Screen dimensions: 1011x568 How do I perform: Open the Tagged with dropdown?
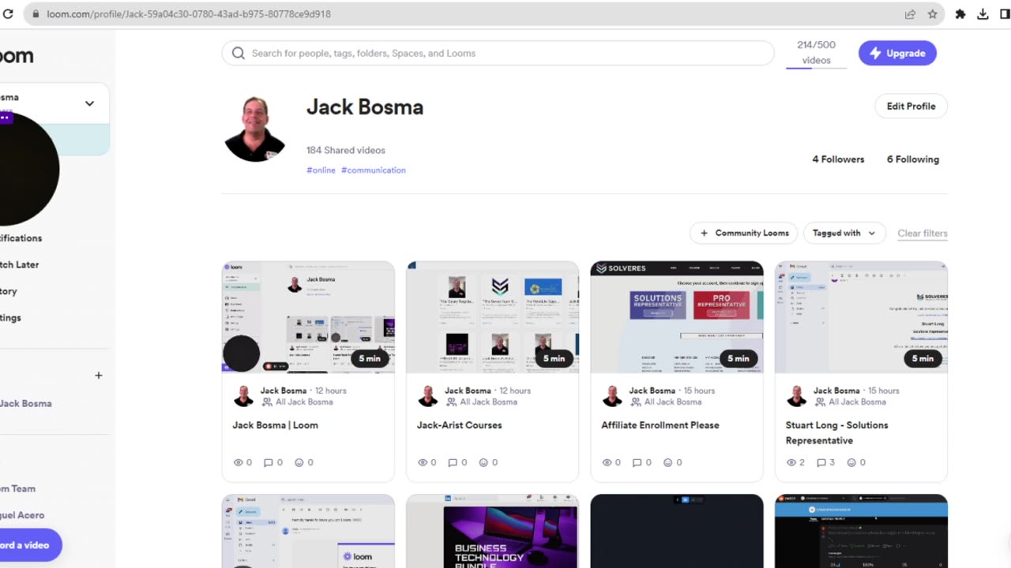[844, 233]
